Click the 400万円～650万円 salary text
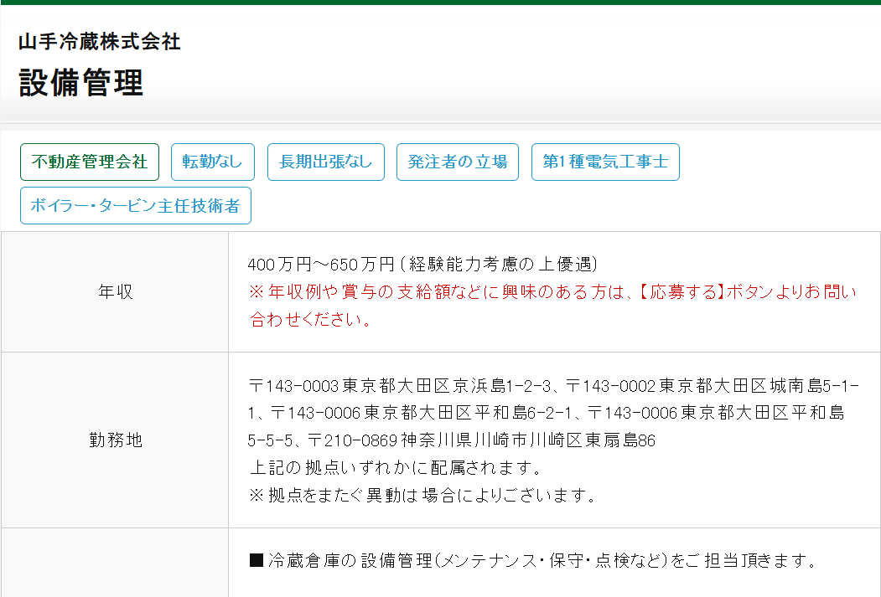This screenshot has width=881, height=597. [321, 265]
